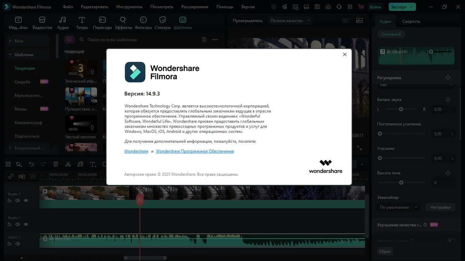Open the Медиафайлы media tab
Viewport: 465px width, 261px height.
[x=18, y=23]
